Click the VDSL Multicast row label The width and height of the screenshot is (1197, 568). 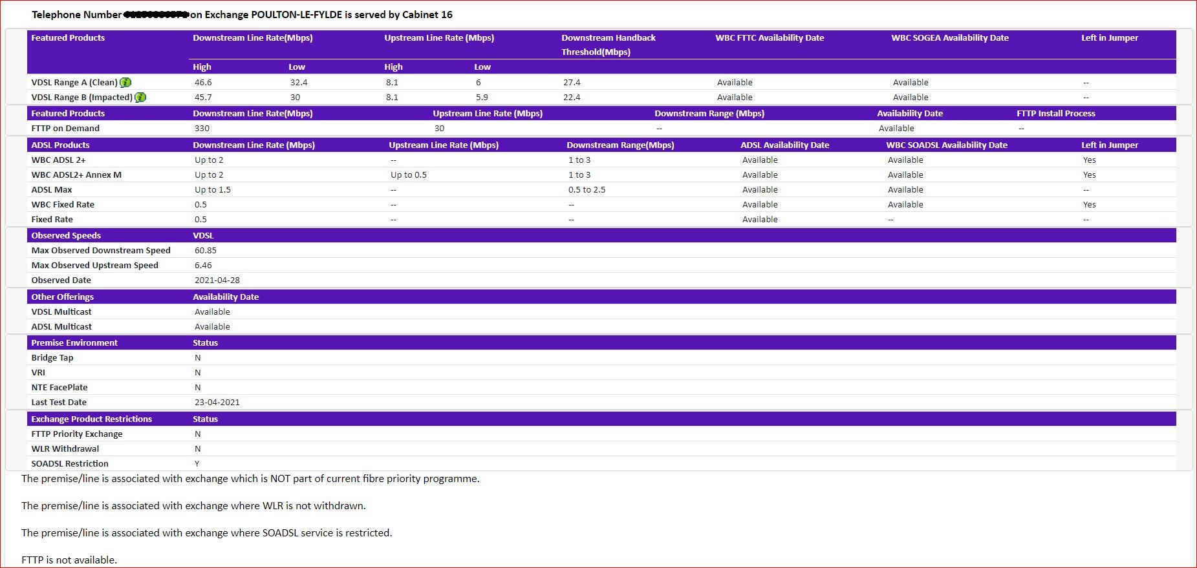pos(61,312)
